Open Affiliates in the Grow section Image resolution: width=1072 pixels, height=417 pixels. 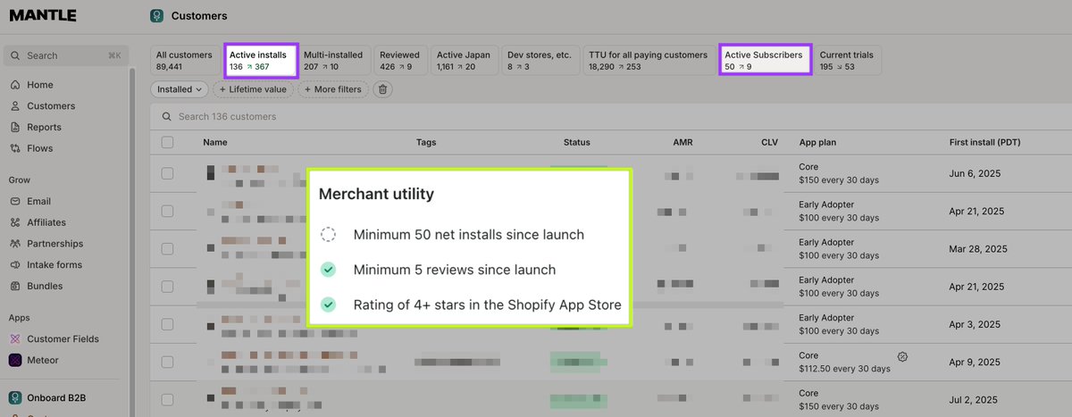(46, 222)
